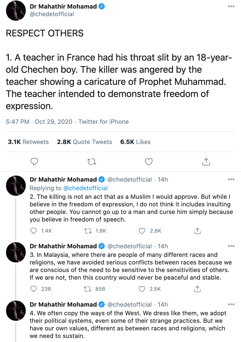Viewport: 241px width, 342px height.
Task: Reply to the main RESPECT OTHERS tweet
Action: [x=34, y=162]
